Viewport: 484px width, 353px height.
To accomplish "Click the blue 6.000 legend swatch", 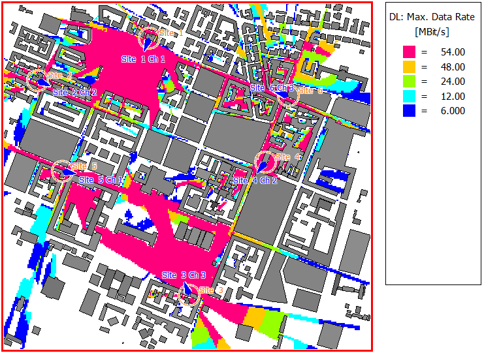I will pyautogui.click(x=409, y=111).
